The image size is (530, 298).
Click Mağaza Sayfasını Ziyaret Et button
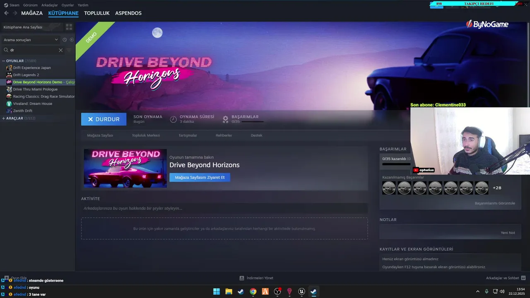[x=200, y=177]
